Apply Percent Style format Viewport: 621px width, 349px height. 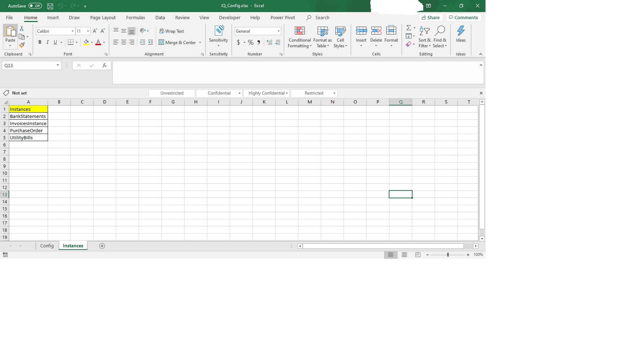(x=251, y=43)
